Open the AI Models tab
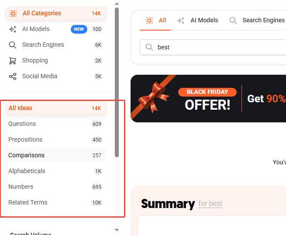Viewport: 286px width, 236px height. [197, 20]
